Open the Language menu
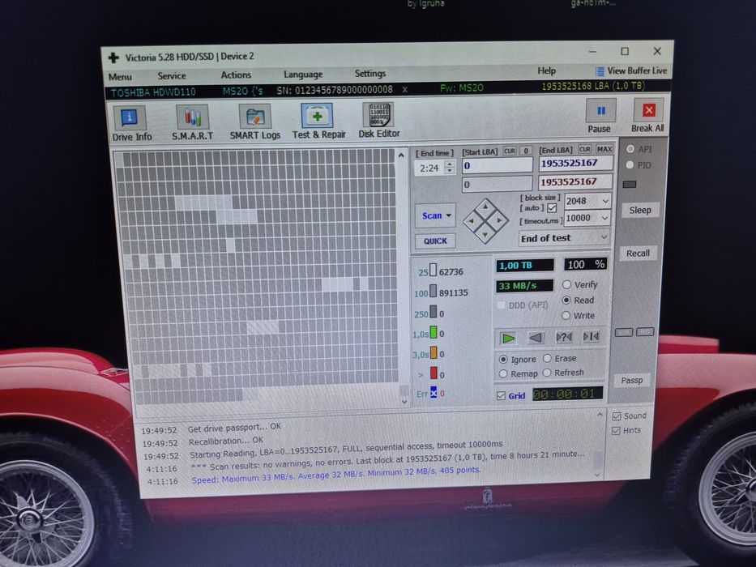The width and height of the screenshot is (756, 567). click(x=303, y=75)
